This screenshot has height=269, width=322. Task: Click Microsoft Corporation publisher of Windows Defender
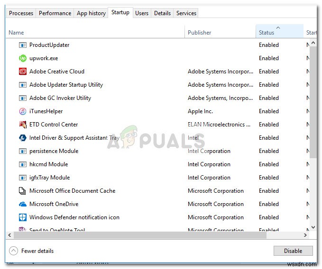(x=216, y=217)
